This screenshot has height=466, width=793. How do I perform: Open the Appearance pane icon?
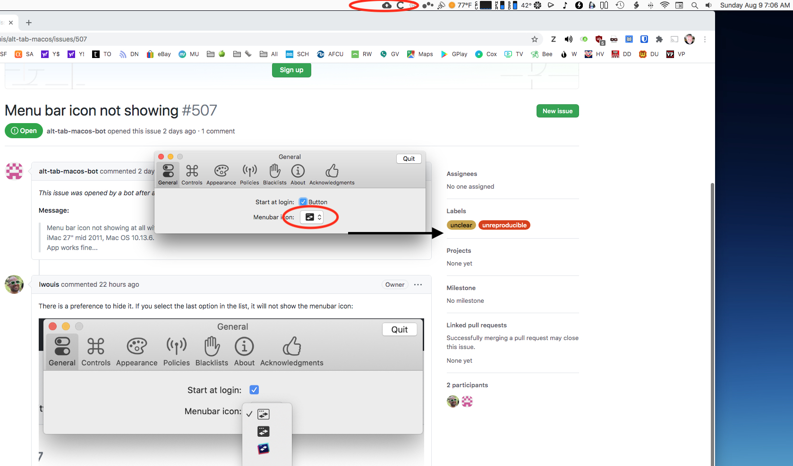(x=221, y=174)
